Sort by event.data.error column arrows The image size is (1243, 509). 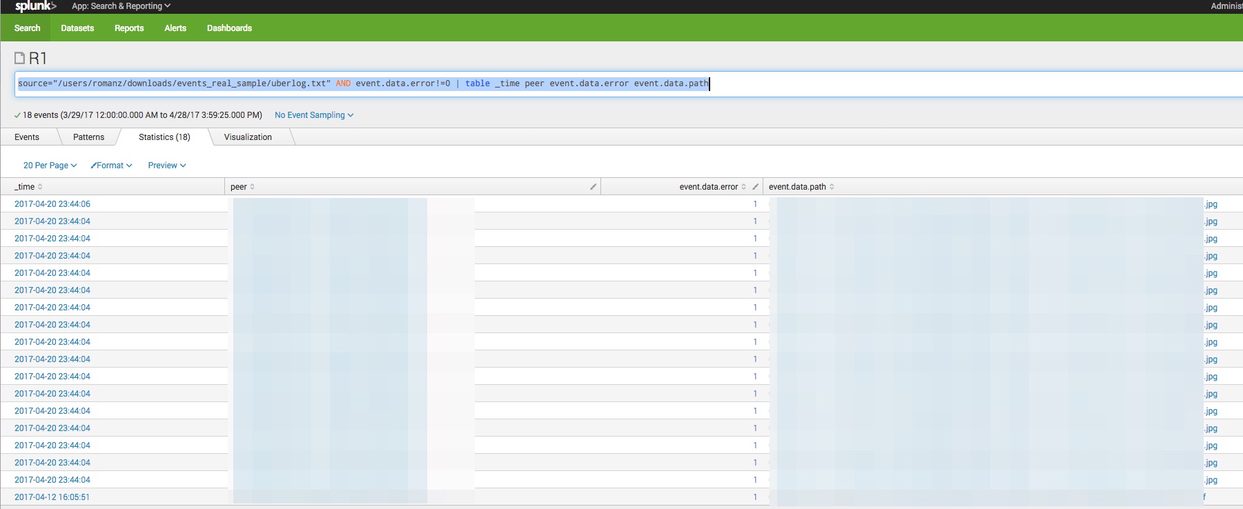(x=743, y=187)
